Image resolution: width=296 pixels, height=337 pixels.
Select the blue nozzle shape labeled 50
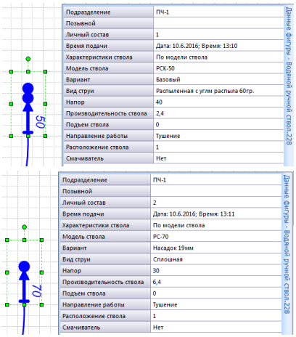(28, 108)
